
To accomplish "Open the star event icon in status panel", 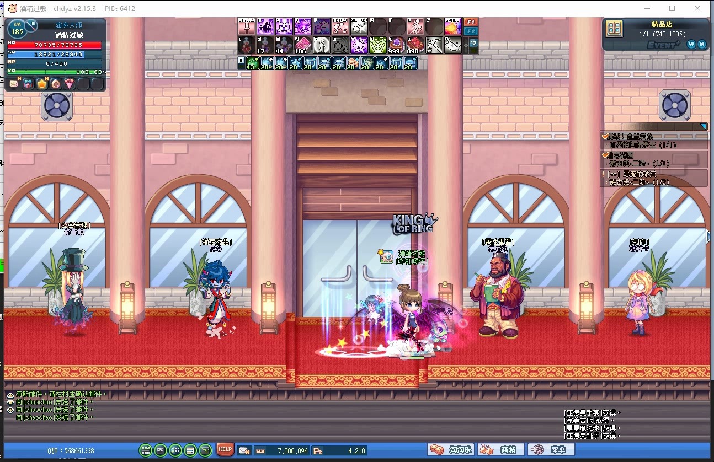I will (42, 84).
